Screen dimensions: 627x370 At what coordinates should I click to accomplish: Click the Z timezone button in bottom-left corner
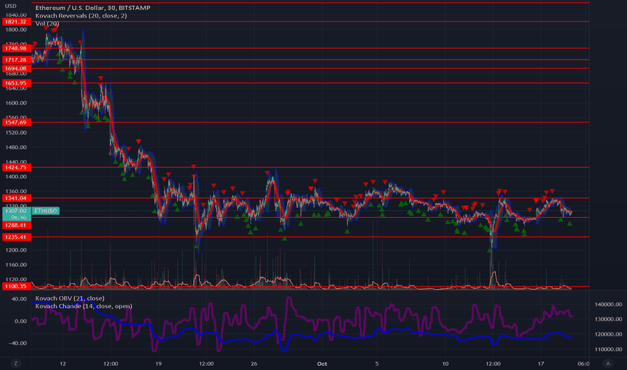[16, 363]
